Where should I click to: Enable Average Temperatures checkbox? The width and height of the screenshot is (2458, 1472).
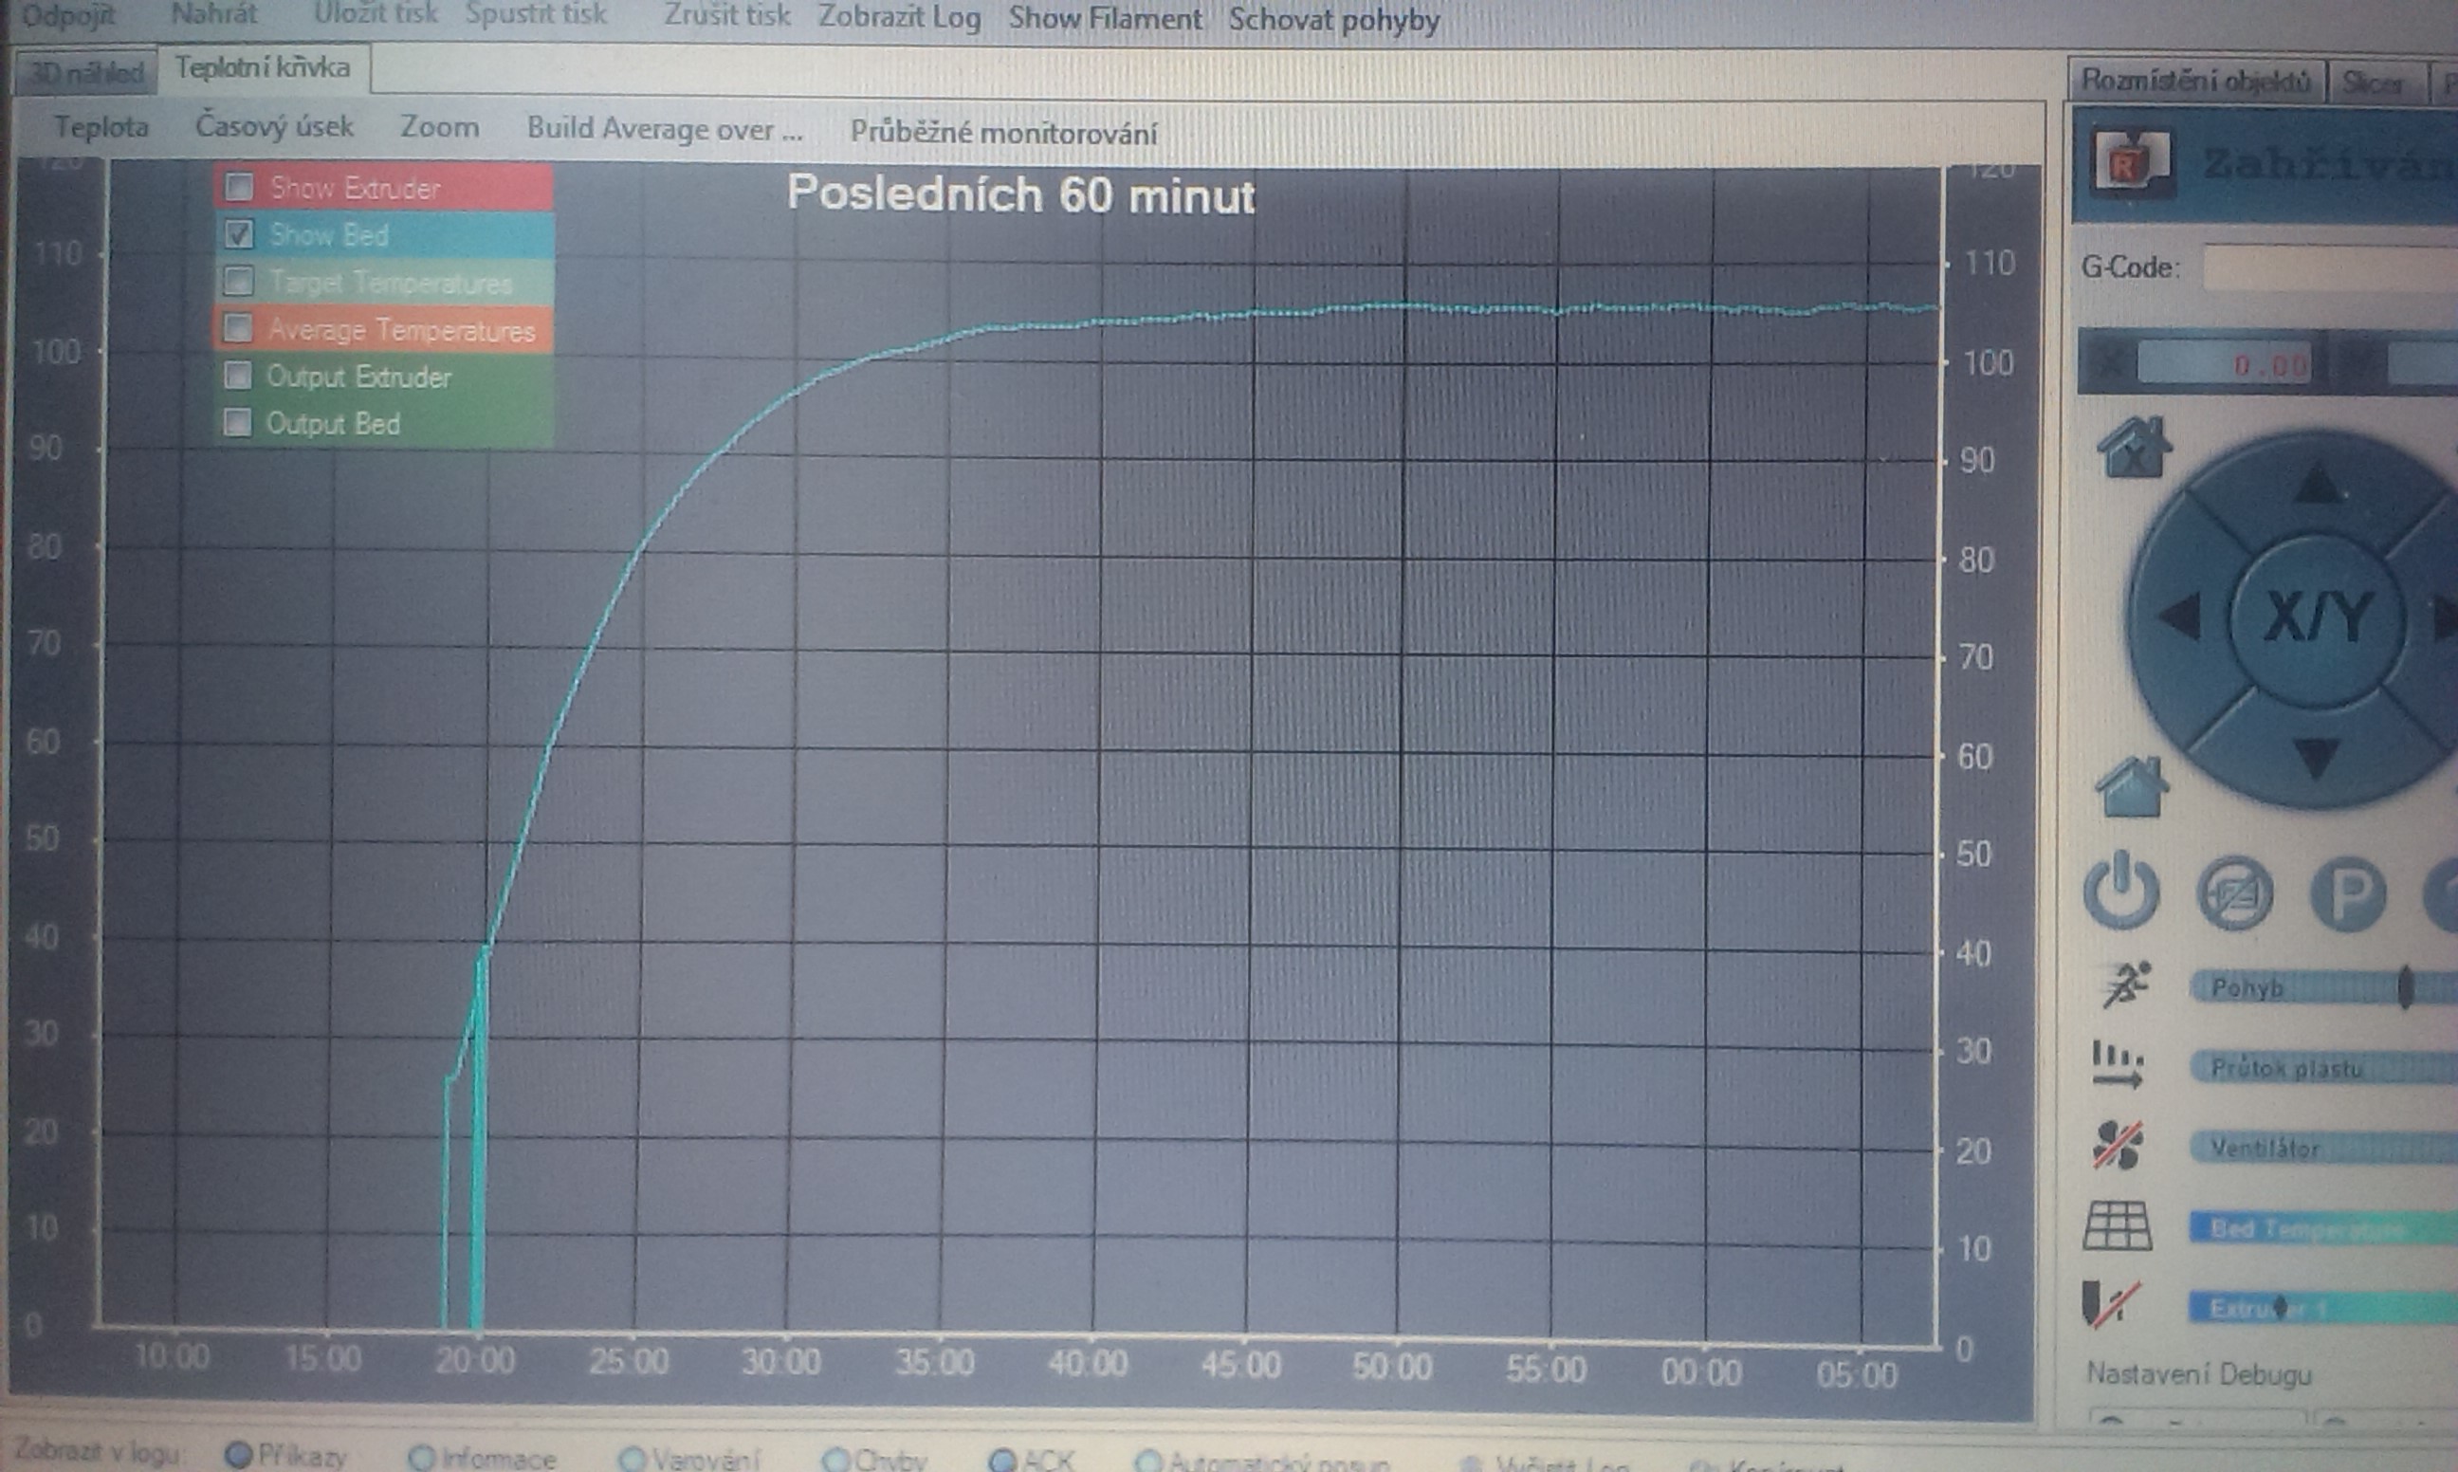point(238,328)
